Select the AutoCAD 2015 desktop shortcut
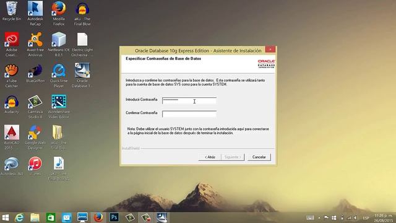This screenshot has height=223, width=396. 11,137
